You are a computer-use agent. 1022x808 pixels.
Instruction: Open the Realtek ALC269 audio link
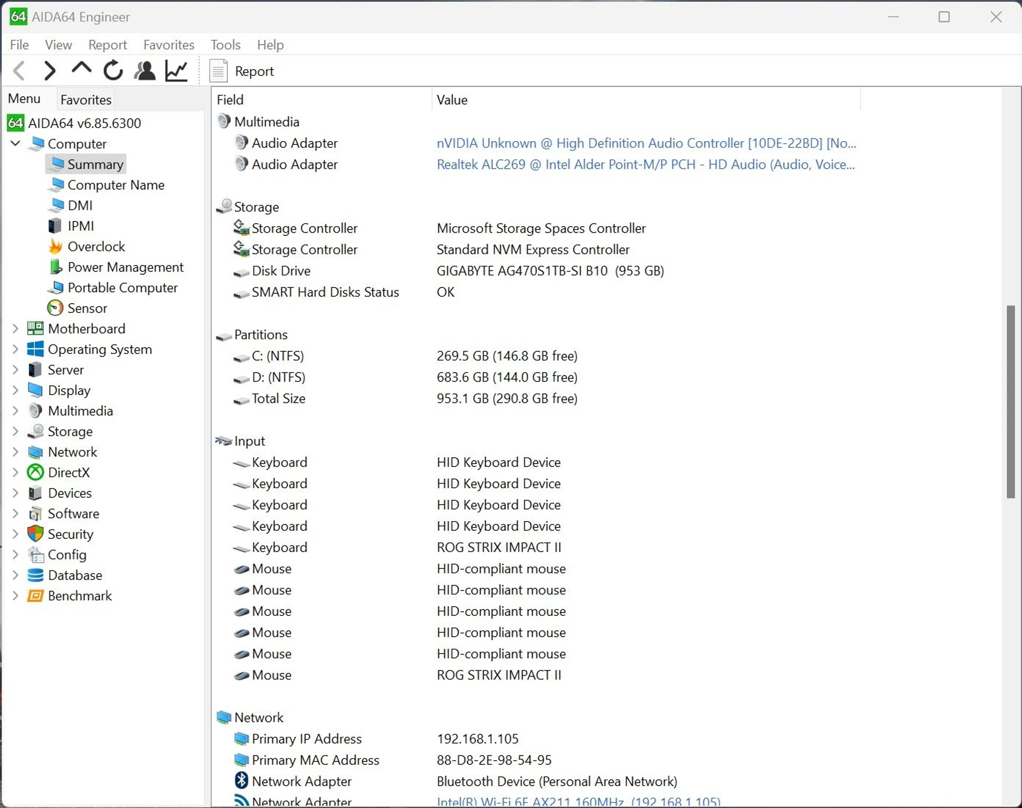click(646, 164)
